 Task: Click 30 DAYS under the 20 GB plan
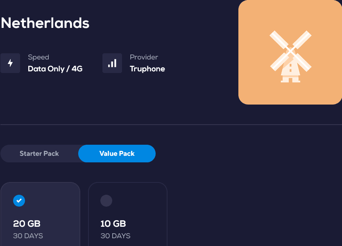click(x=28, y=236)
